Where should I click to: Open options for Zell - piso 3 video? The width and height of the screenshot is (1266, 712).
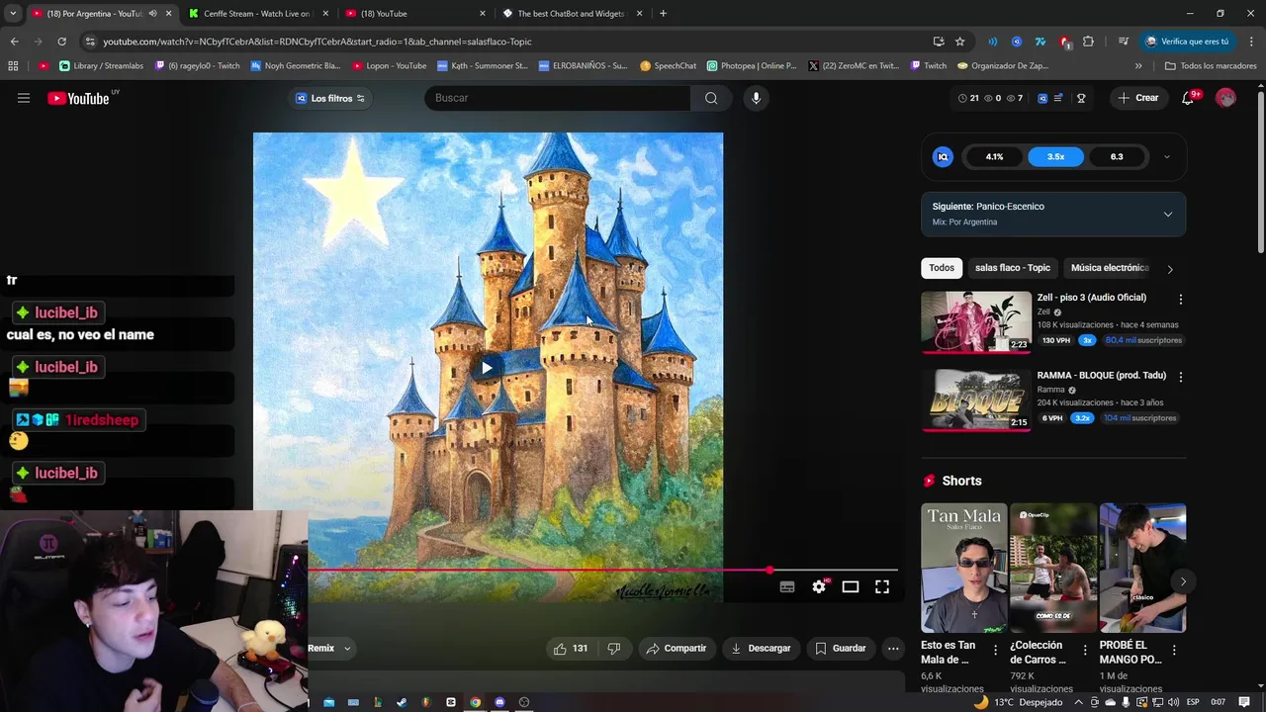[x=1180, y=299]
